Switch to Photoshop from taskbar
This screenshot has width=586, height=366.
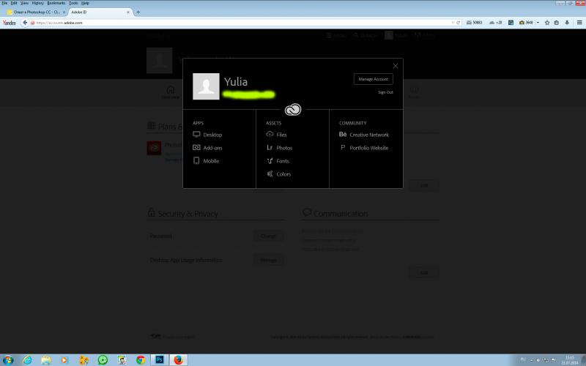pos(160,360)
